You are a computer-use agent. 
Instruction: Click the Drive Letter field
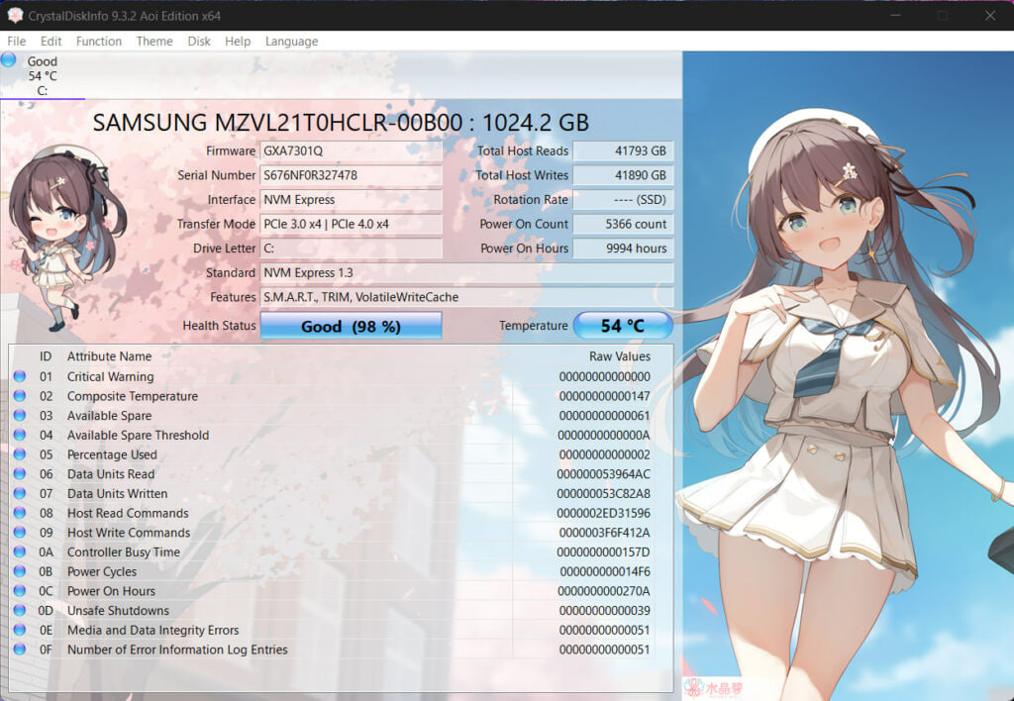click(352, 249)
